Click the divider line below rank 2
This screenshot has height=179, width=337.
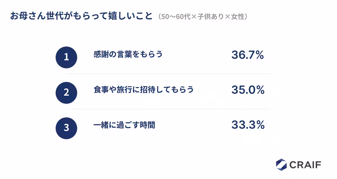click(168, 109)
